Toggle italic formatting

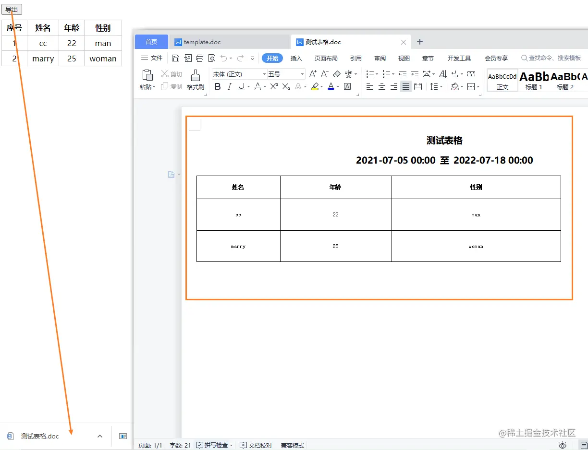pos(230,87)
